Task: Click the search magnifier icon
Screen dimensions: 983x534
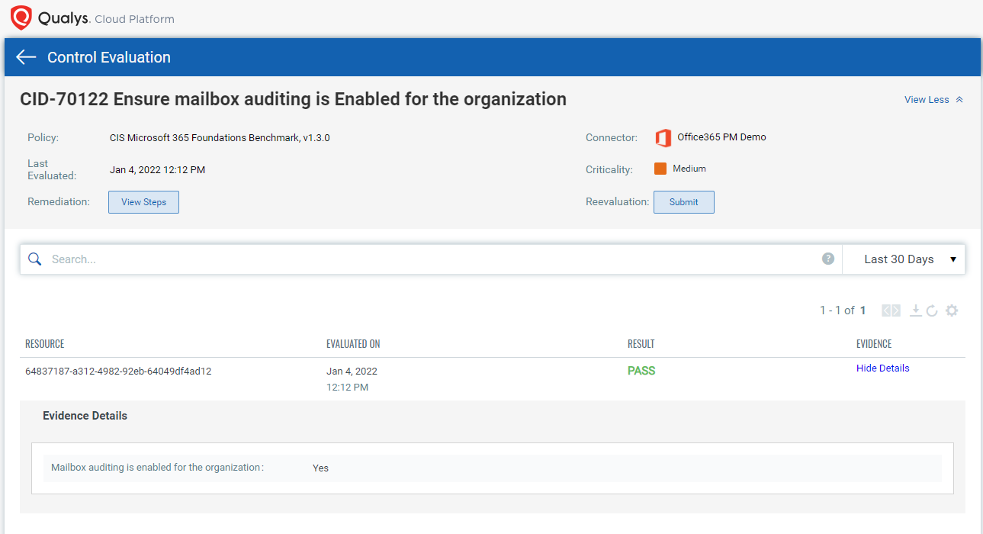Action: pos(34,259)
